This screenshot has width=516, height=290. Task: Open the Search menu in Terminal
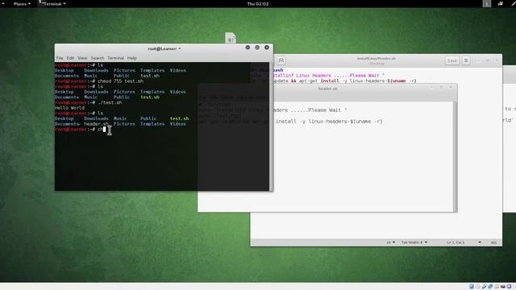point(98,58)
